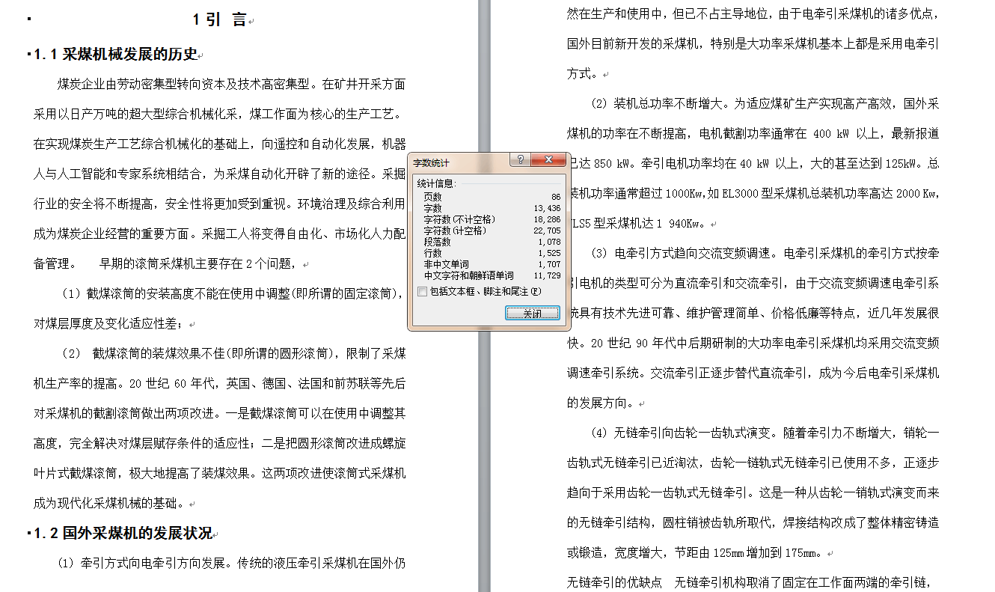This screenshot has height=592, width=995.
Task: Click the line starting (3) 电牵引方式趋向交流变频
Action: (x=765, y=253)
